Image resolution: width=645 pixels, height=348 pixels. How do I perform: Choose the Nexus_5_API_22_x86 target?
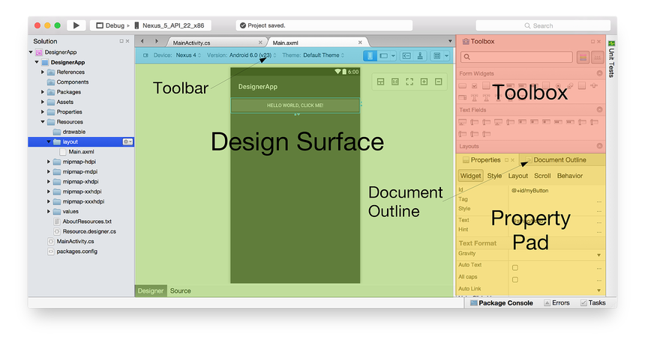click(x=169, y=25)
